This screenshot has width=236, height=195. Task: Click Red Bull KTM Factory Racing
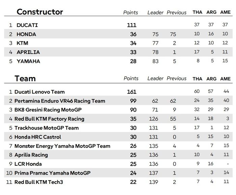[49, 119]
